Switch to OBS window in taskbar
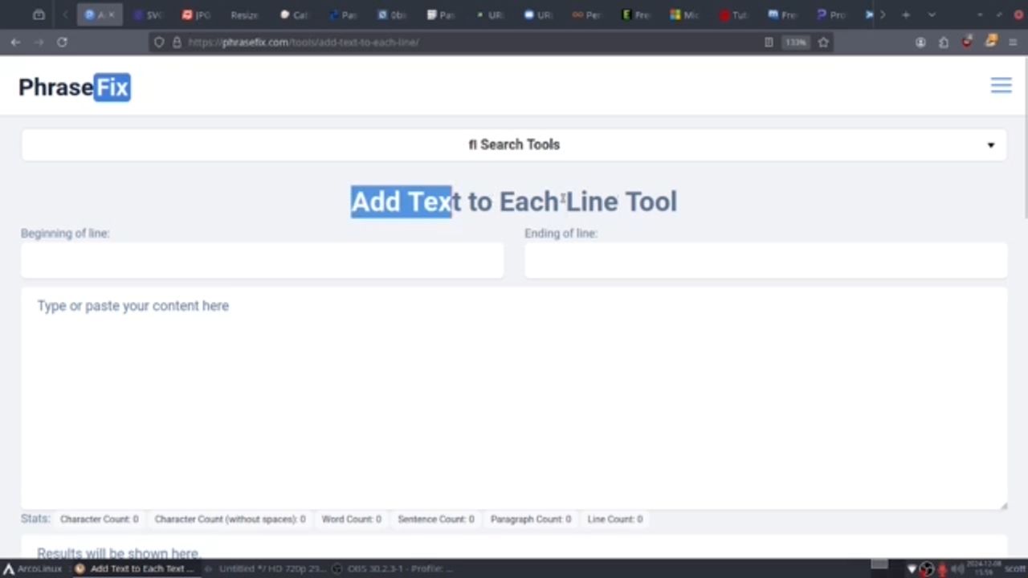 (394, 568)
